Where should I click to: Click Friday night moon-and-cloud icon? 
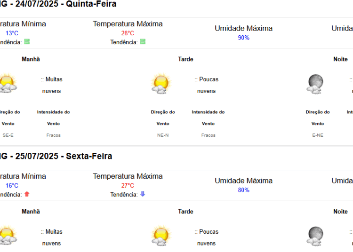tap(315, 236)
